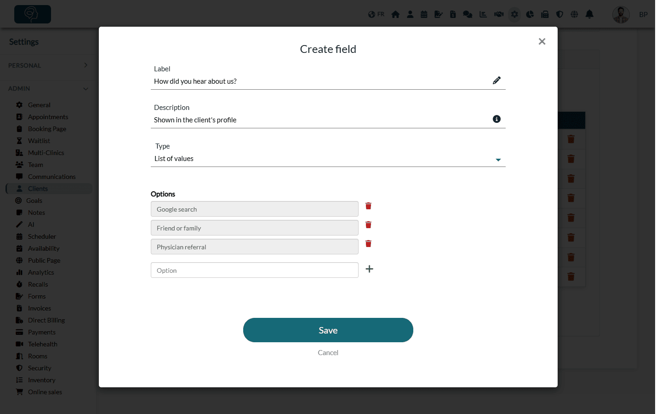Click the Google search option field

[255, 209]
